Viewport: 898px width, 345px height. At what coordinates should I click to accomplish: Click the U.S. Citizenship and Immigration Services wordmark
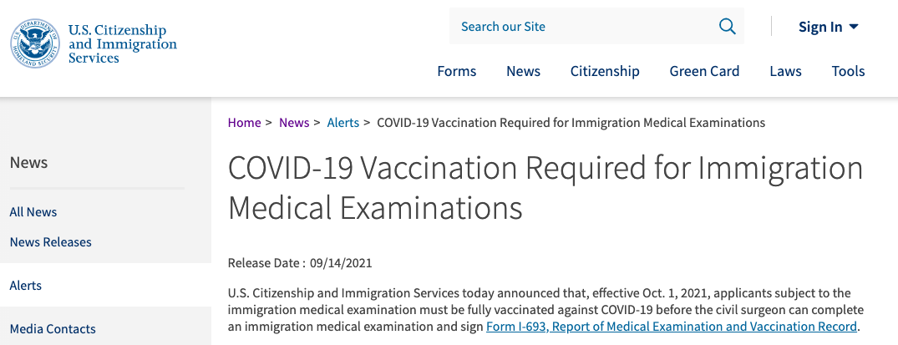pyautogui.click(x=123, y=43)
